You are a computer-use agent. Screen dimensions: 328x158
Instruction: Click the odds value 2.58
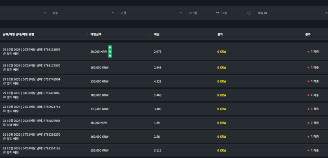pyautogui.click(x=157, y=136)
